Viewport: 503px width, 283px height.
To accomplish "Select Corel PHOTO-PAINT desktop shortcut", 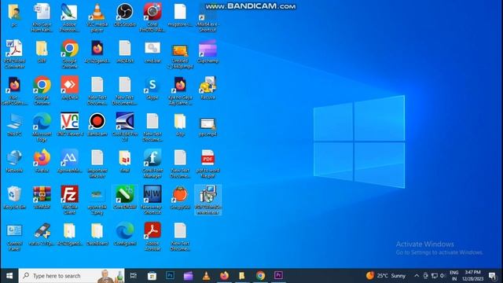I will (x=152, y=17).
